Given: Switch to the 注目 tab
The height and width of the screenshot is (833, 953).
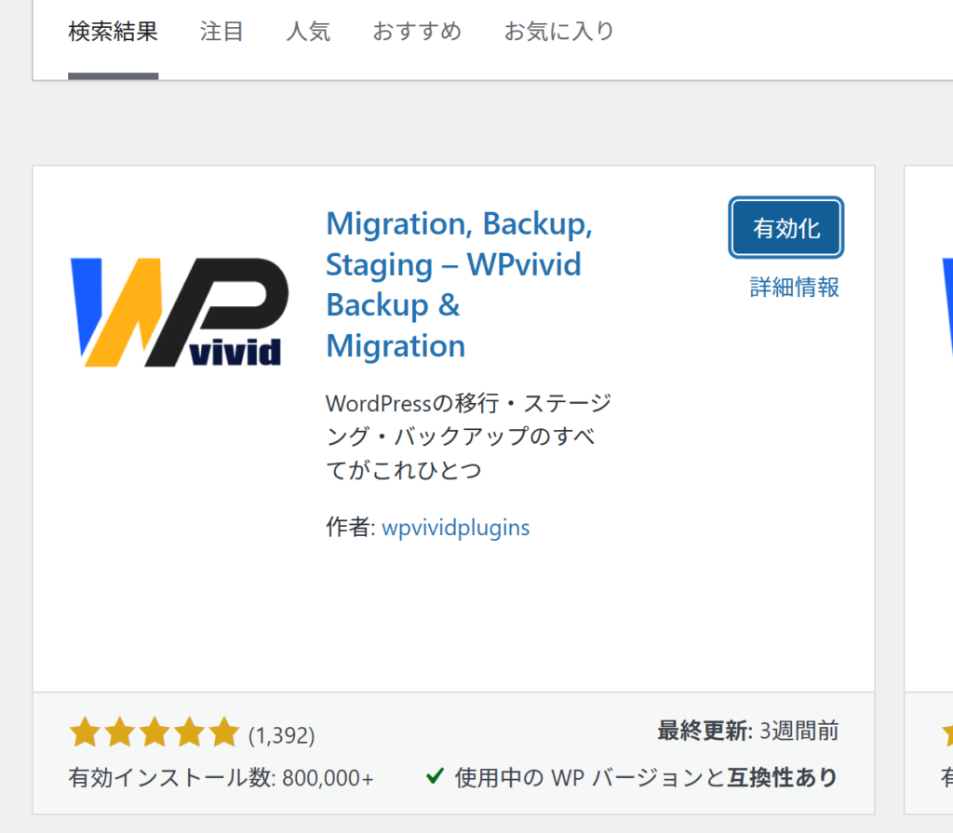Looking at the screenshot, I should [221, 32].
